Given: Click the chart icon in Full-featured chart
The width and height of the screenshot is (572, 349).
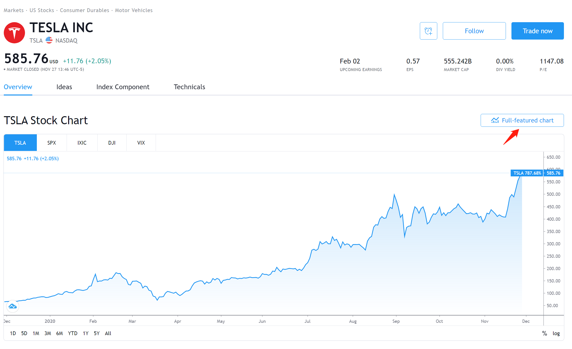Looking at the screenshot, I should pyautogui.click(x=495, y=120).
